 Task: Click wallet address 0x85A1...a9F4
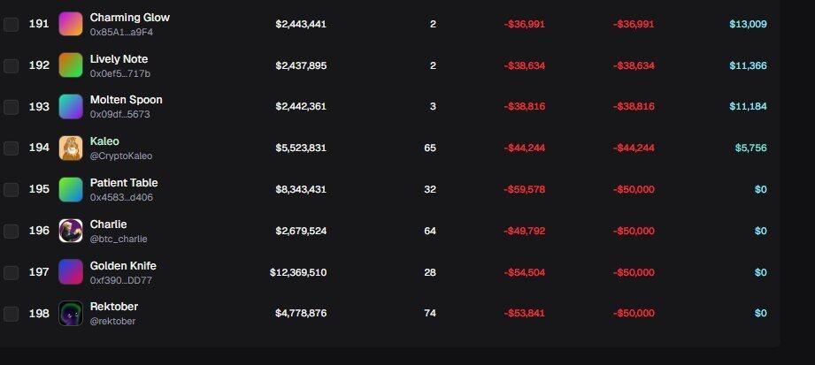point(121,32)
